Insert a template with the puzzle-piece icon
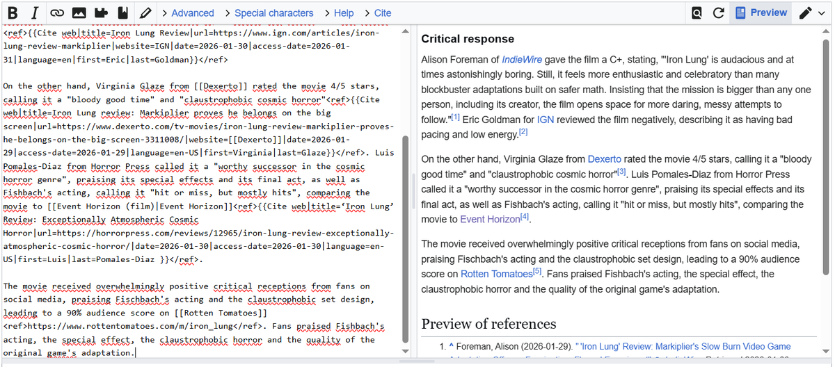The image size is (835, 367). (x=102, y=13)
